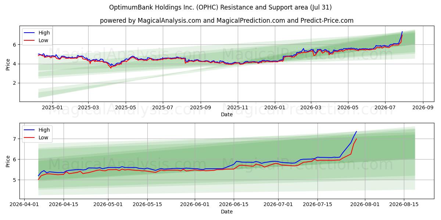Click y-axis value '7' in bottom chart

(x=15, y=139)
